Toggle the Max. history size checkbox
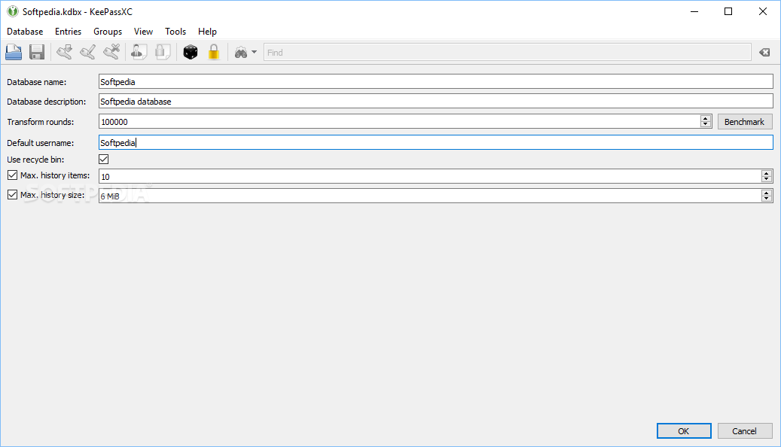 click(13, 195)
